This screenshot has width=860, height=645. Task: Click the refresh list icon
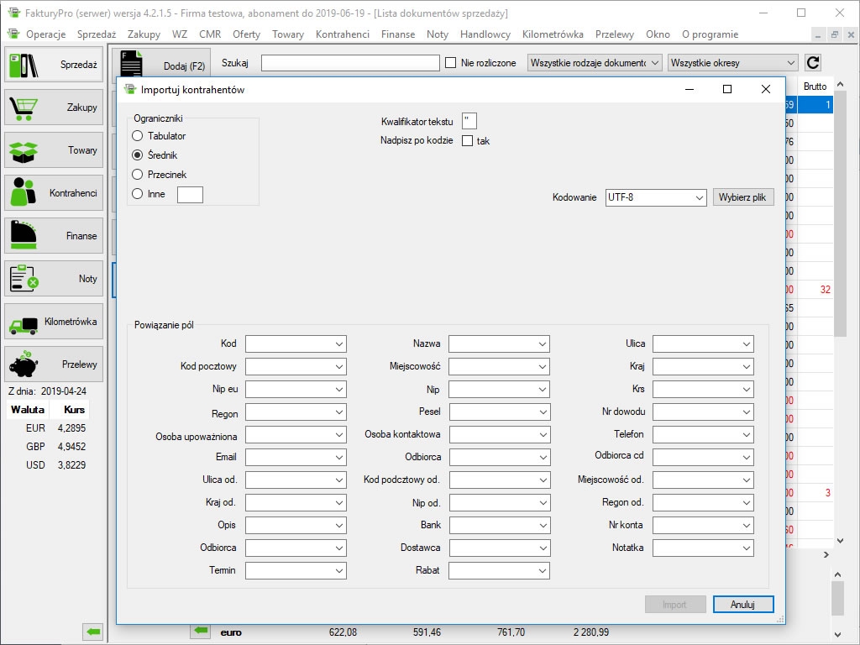tap(812, 63)
